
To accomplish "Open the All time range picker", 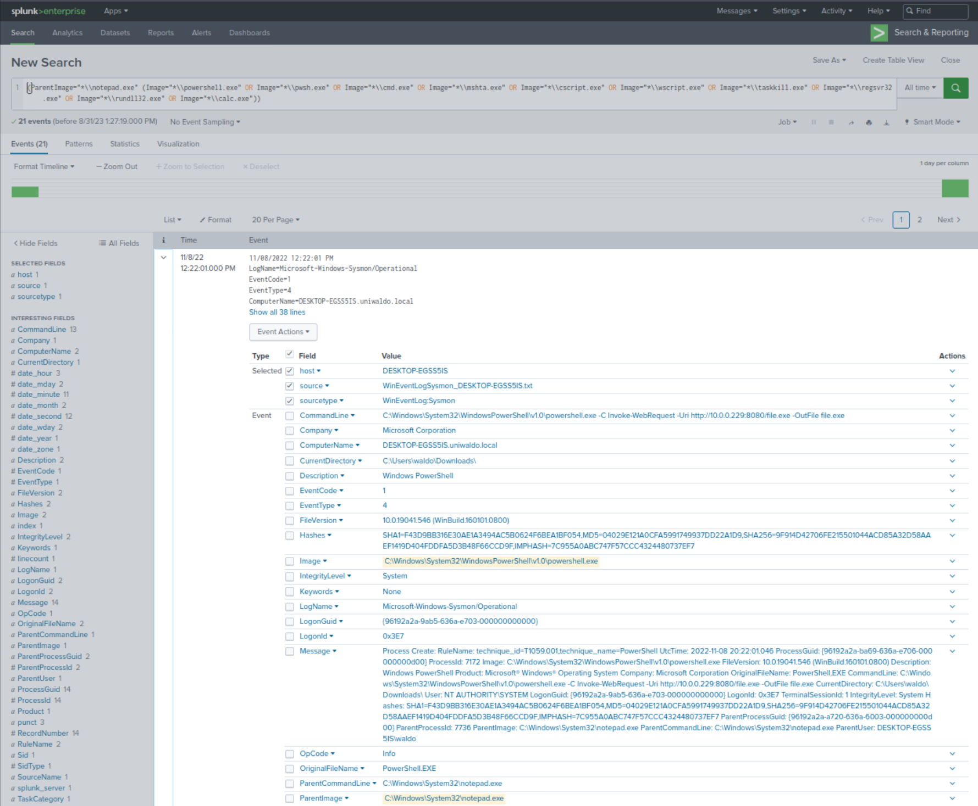I will point(920,88).
